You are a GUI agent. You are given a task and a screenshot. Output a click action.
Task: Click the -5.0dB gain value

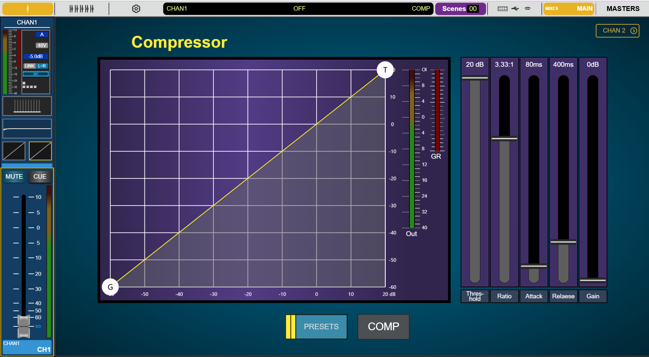pyautogui.click(x=36, y=56)
